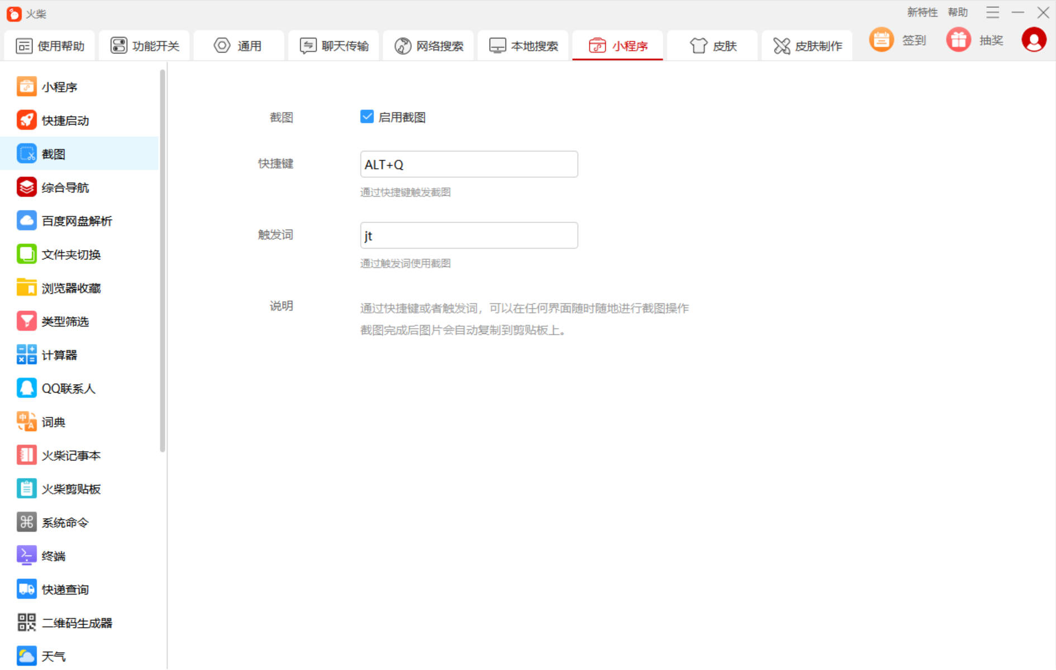The width and height of the screenshot is (1056, 670).
Task: Select the 百度网盘解析 cloud icon
Action: coord(26,221)
